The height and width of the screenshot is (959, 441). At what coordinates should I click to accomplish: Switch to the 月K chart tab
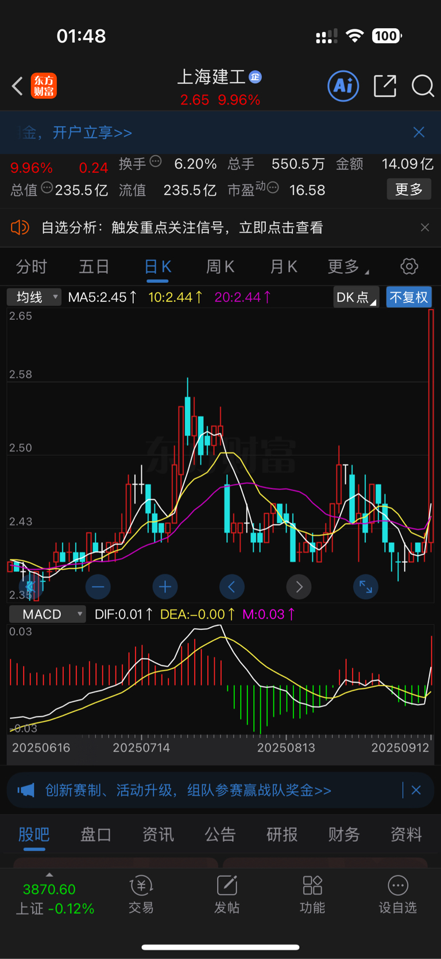click(x=283, y=266)
